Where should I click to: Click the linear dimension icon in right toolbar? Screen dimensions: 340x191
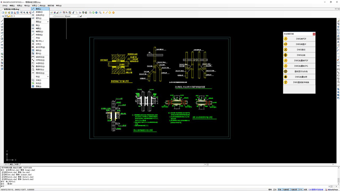(338, 69)
